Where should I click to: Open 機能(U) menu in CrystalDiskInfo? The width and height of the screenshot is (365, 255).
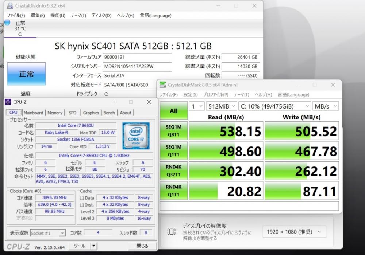coord(58,16)
